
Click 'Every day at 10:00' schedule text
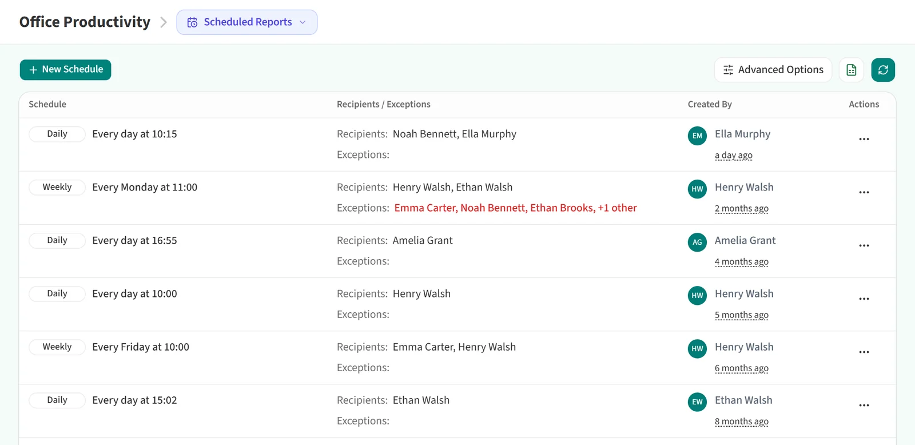coord(134,294)
